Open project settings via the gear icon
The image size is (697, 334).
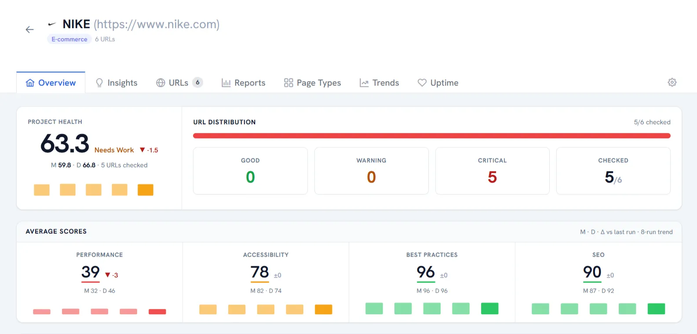672,83
